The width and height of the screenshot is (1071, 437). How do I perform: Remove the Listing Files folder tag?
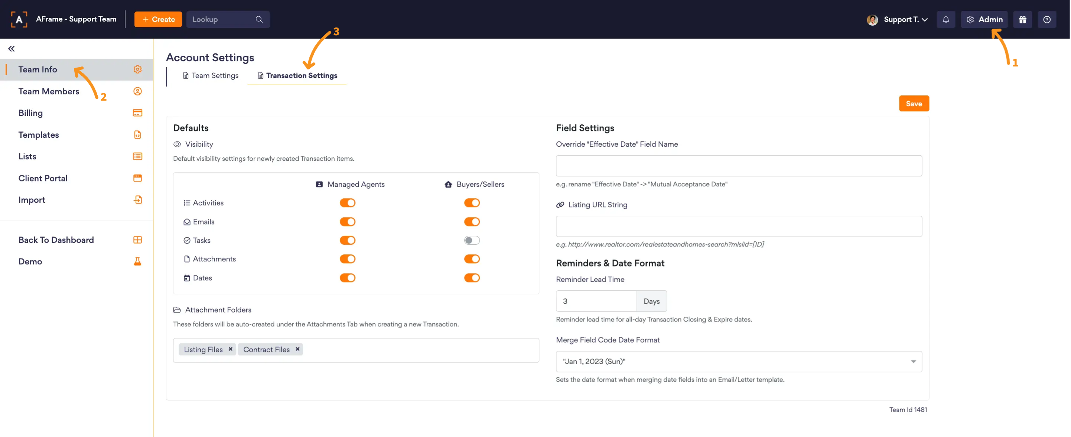pyautogui.click(x=230, y=349)
